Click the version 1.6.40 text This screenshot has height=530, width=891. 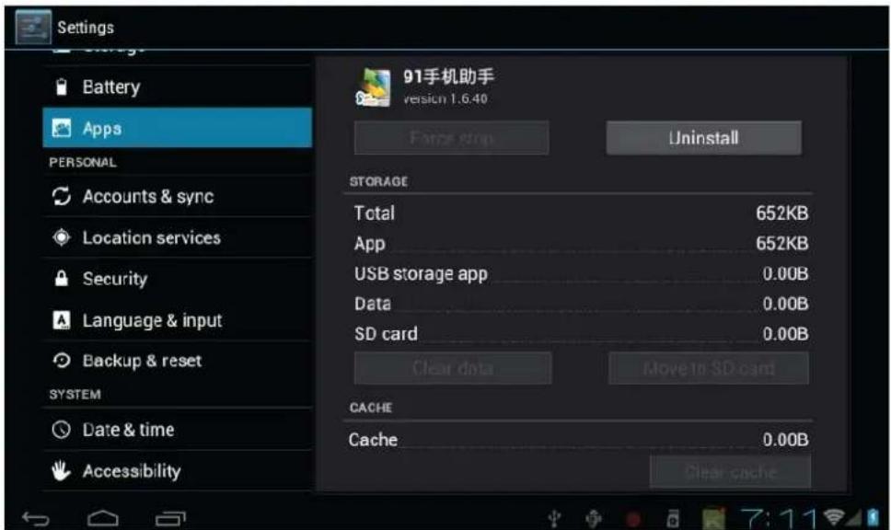[445, 98]
